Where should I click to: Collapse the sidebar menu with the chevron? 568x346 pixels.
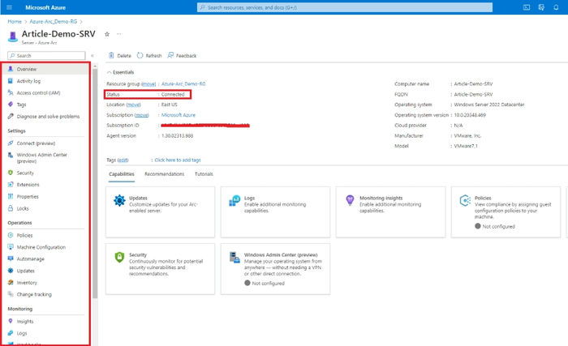(x=93, y=56)
